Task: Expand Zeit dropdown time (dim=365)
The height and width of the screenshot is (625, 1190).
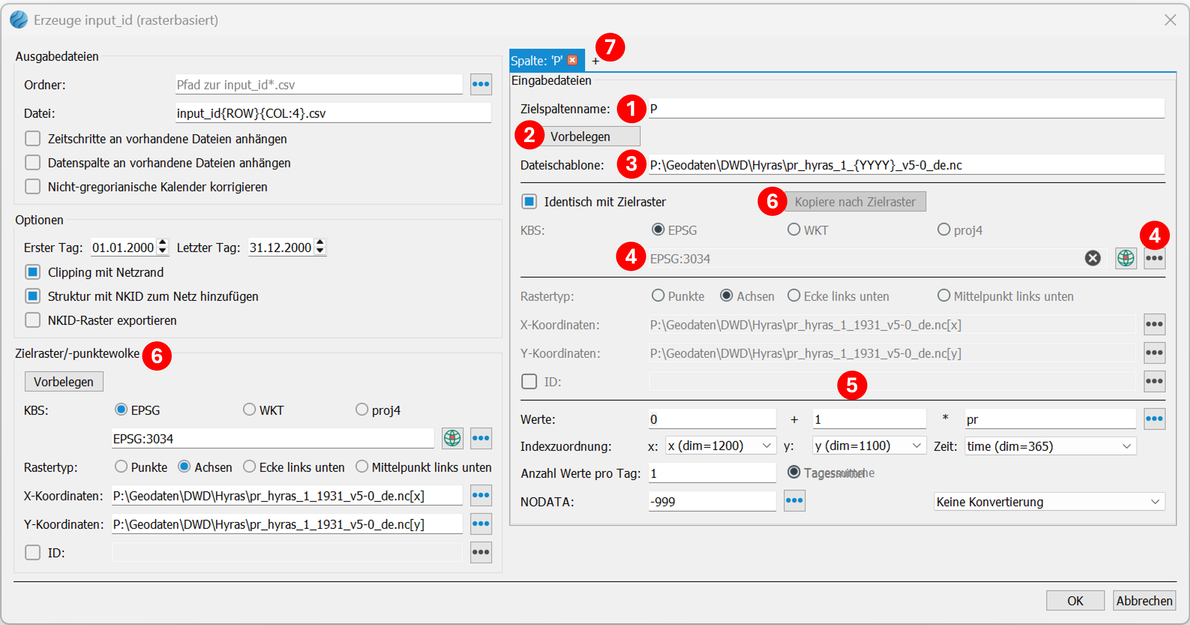Action: [1050, 446]
